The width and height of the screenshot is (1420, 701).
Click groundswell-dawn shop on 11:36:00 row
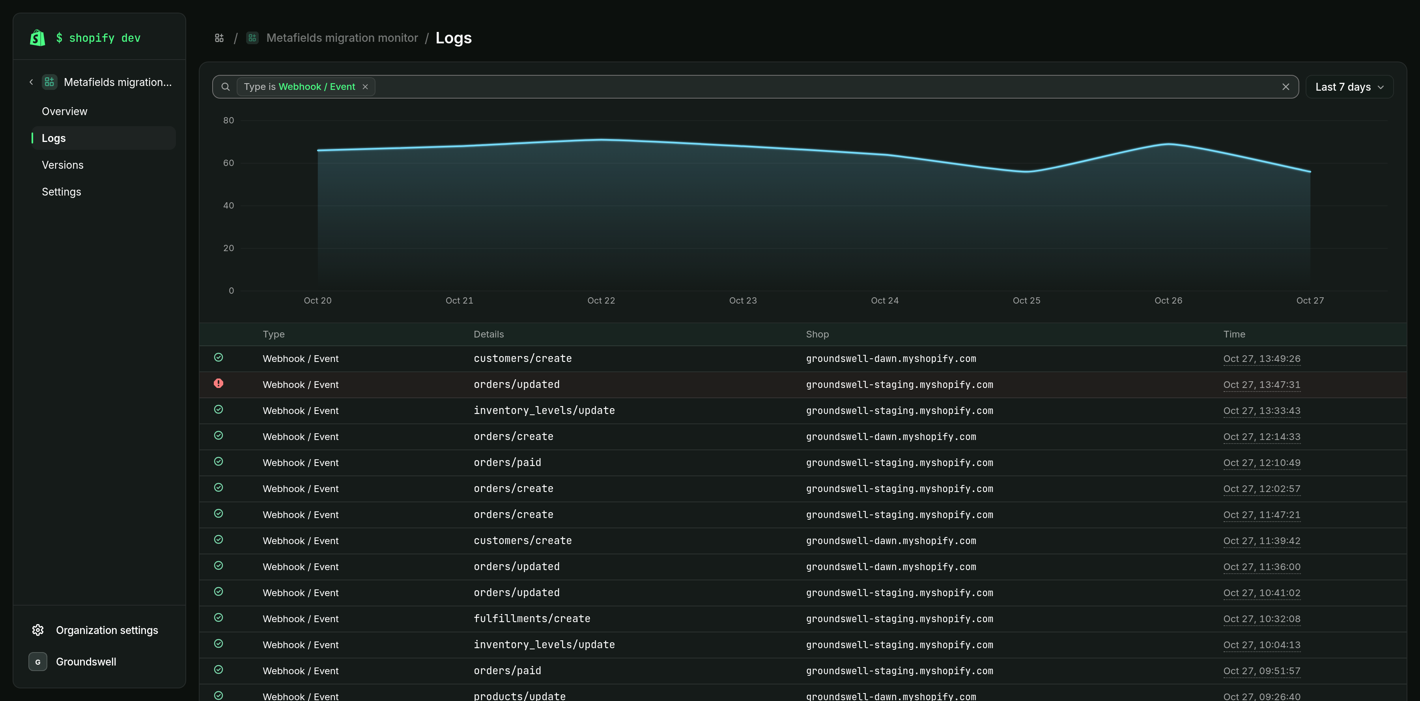[x=891, y=567]
